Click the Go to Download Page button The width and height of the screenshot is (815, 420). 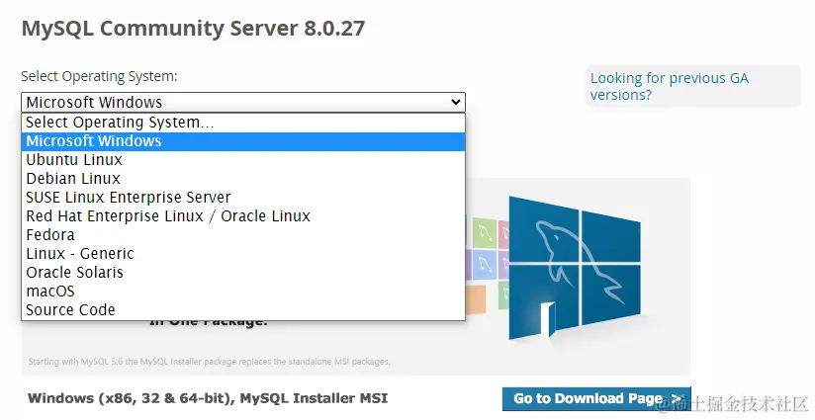coord(596,398)
